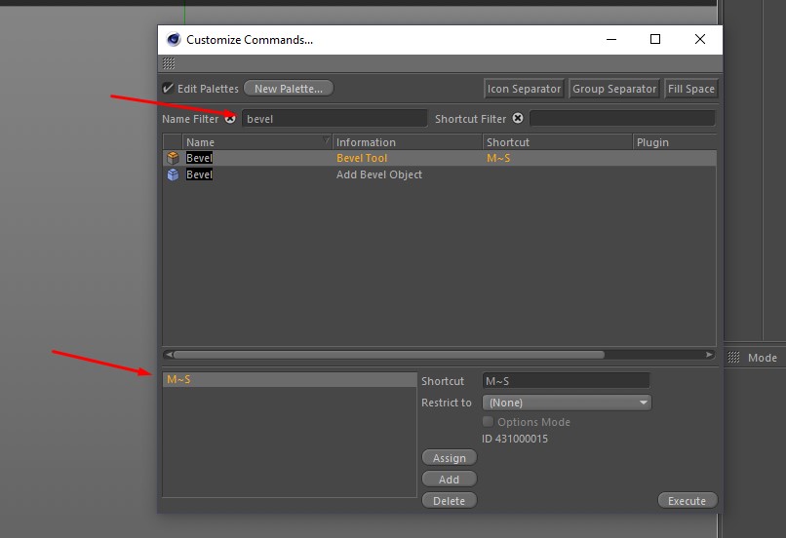Open the Mode menu in the background panel
The width and height of the screenshot is (786, 538).
762,358
